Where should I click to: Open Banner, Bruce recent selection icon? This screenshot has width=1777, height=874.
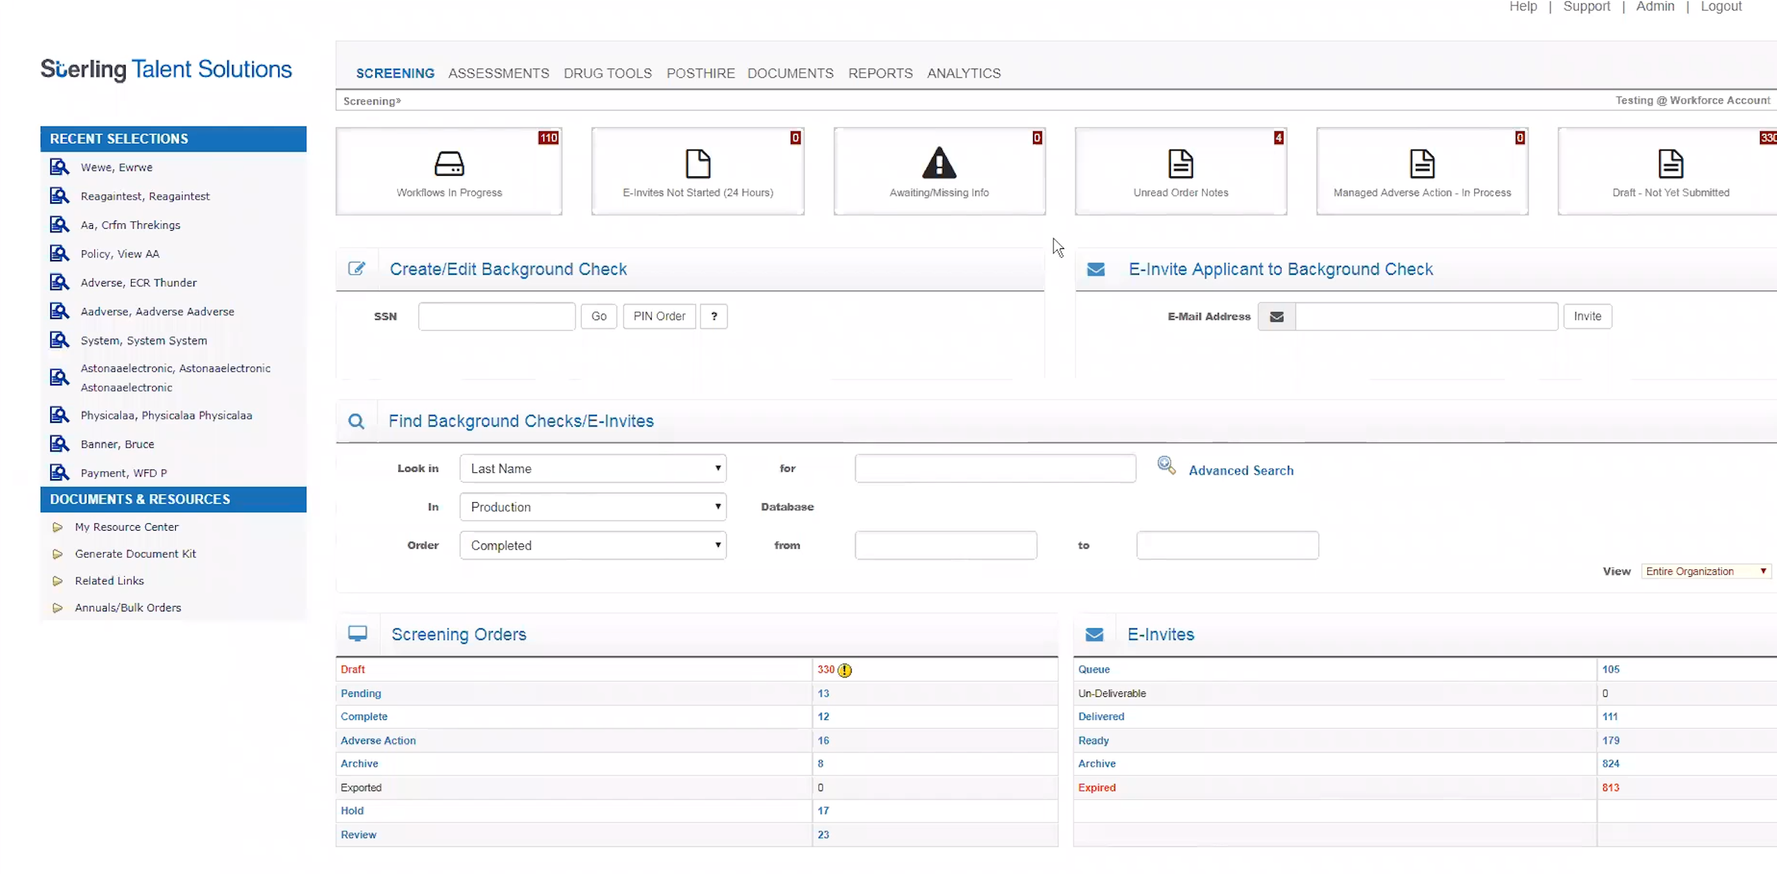tap(59, 444)
